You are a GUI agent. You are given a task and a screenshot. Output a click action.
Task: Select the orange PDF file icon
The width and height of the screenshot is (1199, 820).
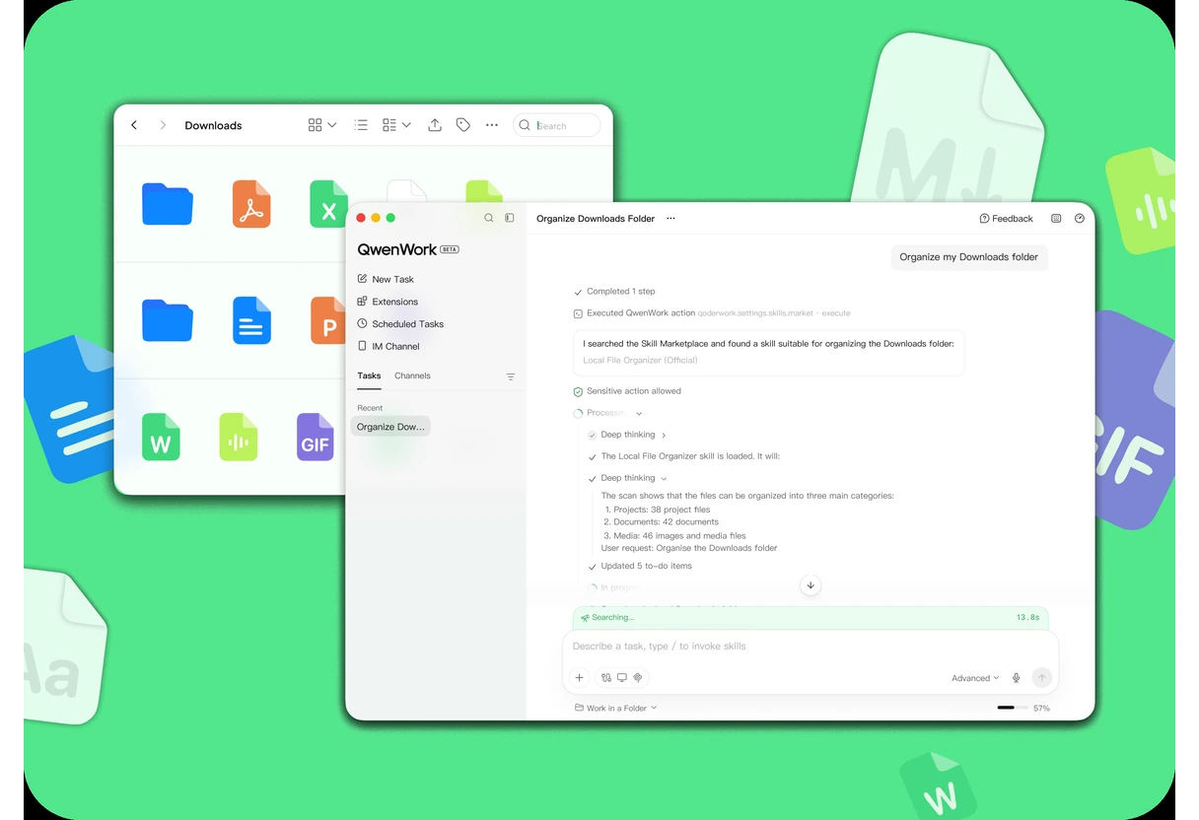[x=251, y=204]
